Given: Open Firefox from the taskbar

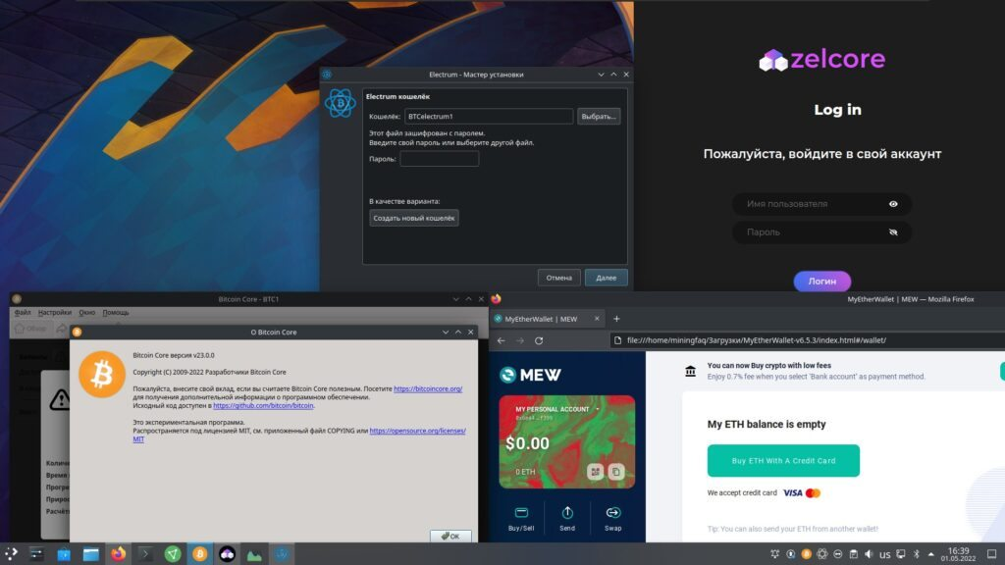Looking at the screenshot, I should click(118, 554).
